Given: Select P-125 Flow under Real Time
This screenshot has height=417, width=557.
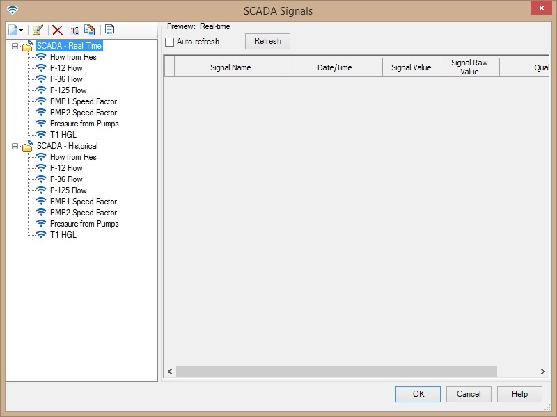Looking at the screenshot, I should click(68, 90).
